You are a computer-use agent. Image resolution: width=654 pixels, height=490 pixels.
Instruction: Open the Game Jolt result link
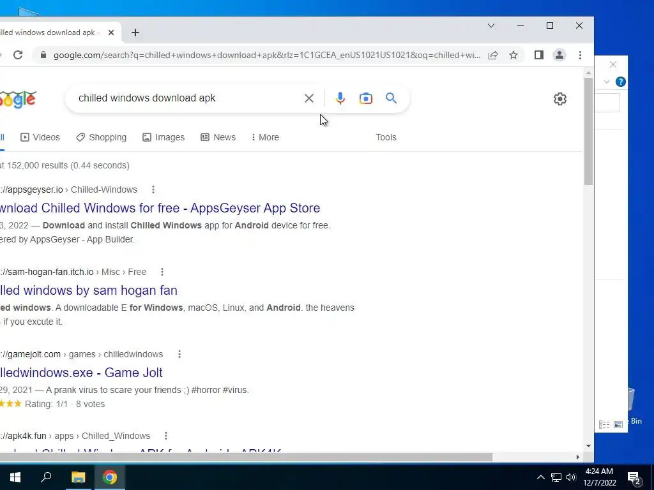pyautogui.click(x=81, y=373)
